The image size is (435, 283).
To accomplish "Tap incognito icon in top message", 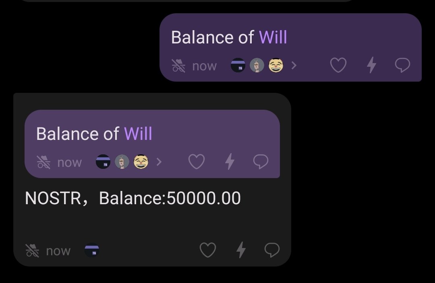I will tap(179, 66).
